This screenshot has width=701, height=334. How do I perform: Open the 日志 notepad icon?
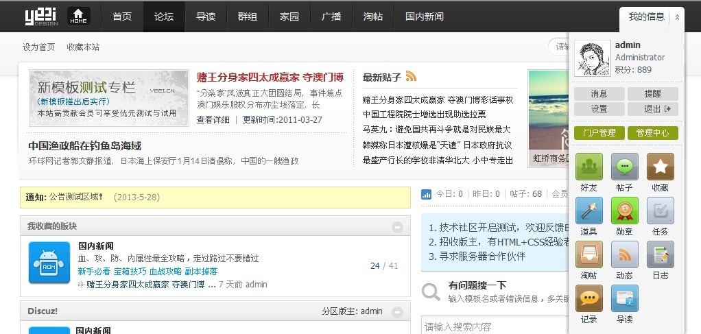click(661, 254)
